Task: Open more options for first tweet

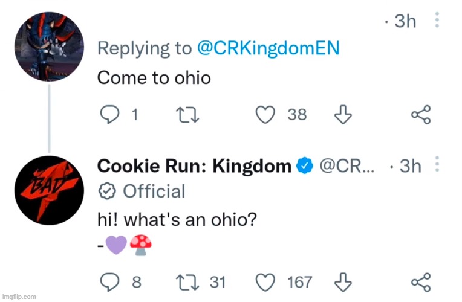Action: 437,20
